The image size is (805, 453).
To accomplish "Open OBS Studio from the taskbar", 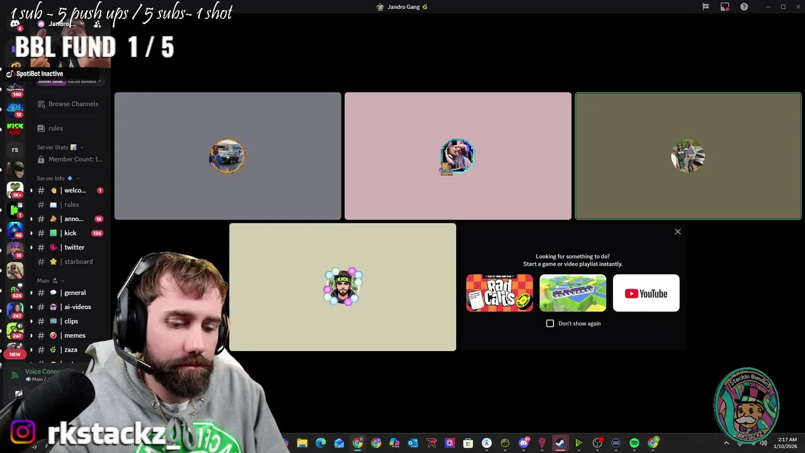I will tap(597, 443).
